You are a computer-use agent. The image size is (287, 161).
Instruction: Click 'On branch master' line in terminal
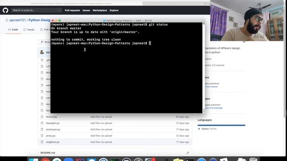pos(66,28)
